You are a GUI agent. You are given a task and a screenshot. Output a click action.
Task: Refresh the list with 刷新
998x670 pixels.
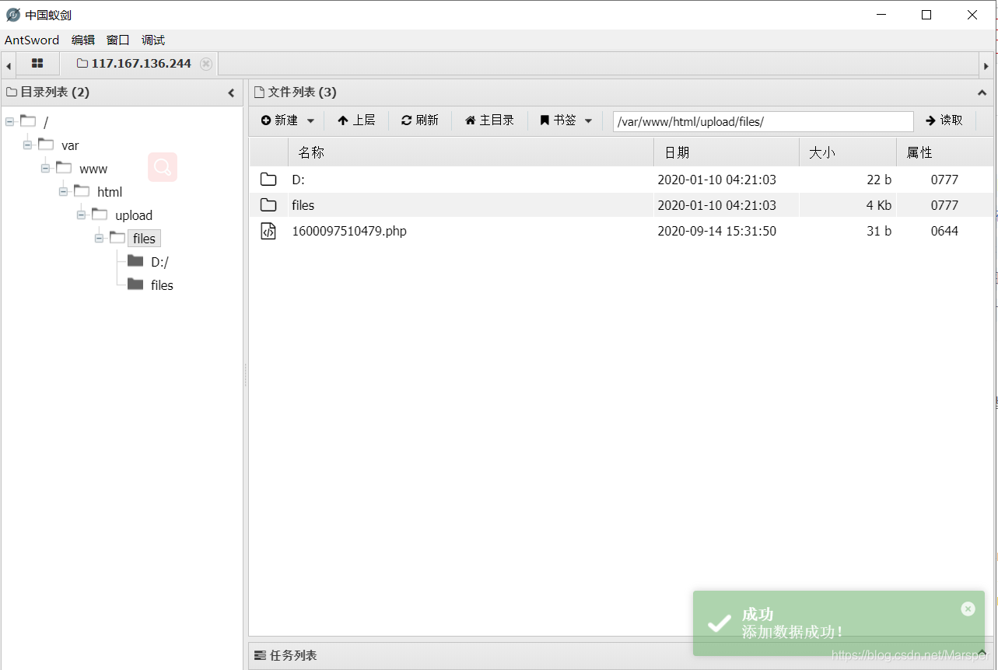click(420, 120)
